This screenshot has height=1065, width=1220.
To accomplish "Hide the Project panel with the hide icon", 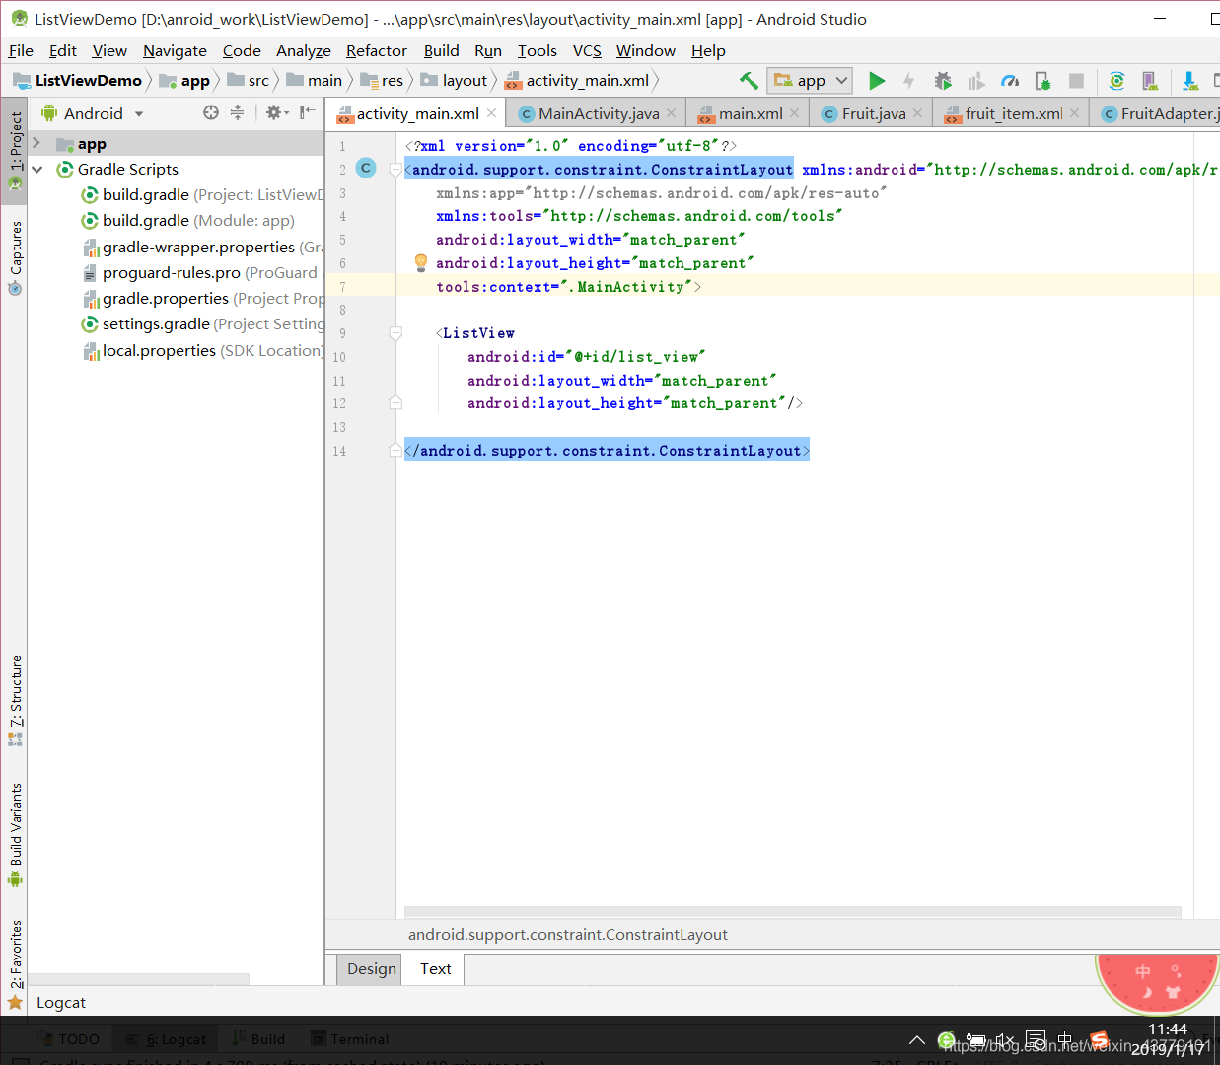I will [308, 113].
